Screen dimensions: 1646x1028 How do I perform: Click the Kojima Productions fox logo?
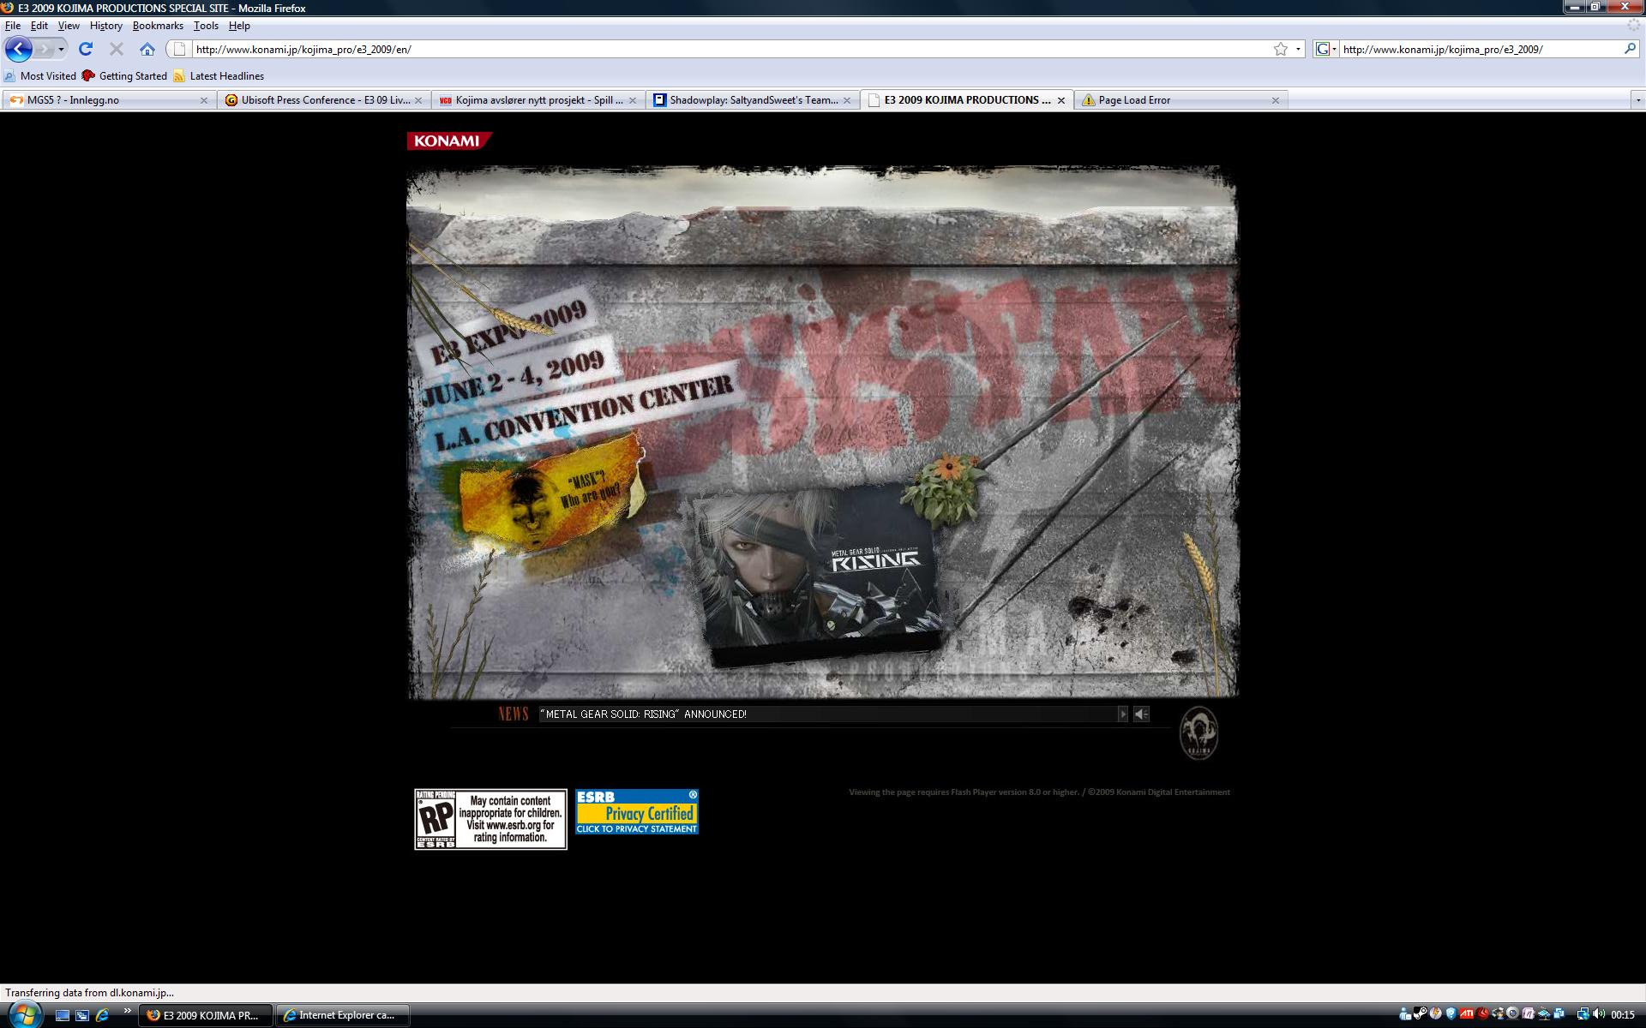click(x=1198, y=732)
